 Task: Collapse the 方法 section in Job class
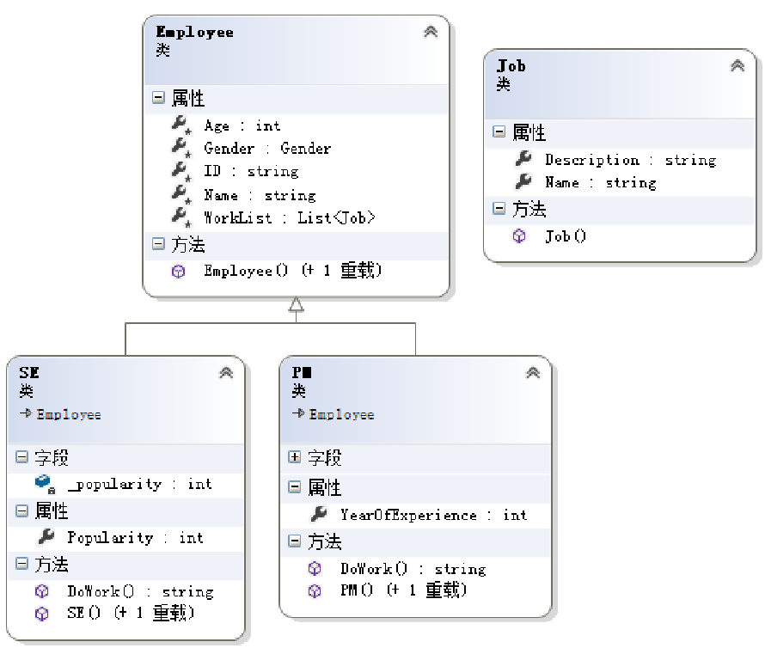click(499, 209)
